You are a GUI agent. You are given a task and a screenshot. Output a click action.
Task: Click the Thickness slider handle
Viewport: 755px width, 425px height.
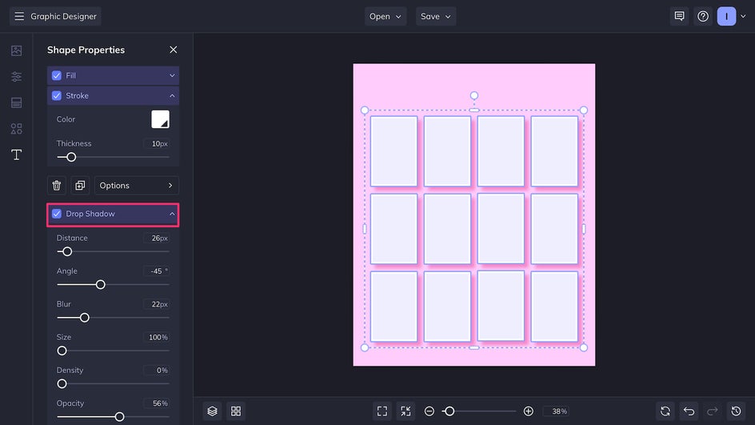pos(71,157)
